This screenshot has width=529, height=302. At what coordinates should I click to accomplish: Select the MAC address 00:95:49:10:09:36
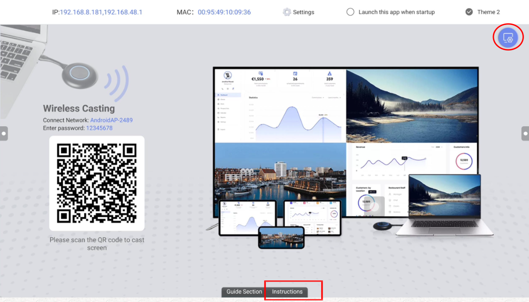[x=224, y=12]
